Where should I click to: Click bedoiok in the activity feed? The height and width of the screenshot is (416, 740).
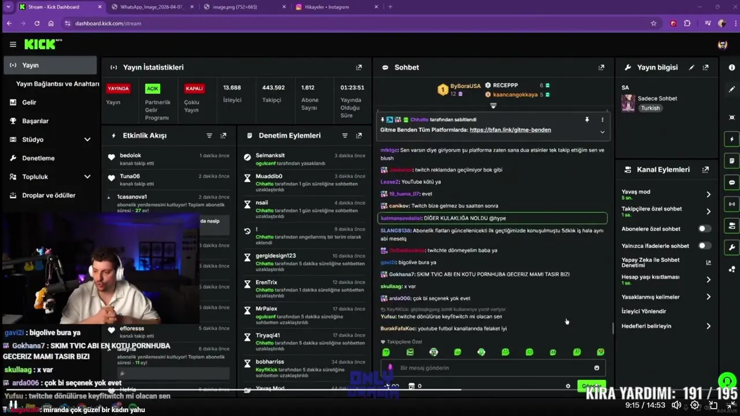(x=130, y=155)
